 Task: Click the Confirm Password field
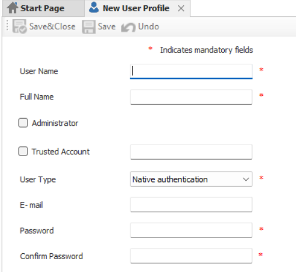[191, 256]
